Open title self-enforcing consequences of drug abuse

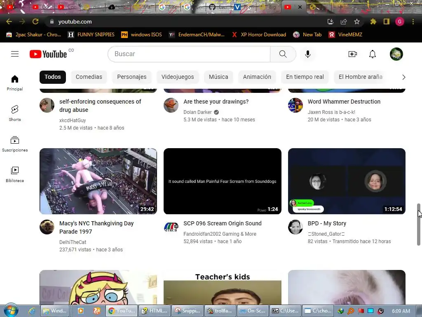(x=100, y=106)
